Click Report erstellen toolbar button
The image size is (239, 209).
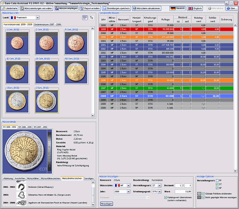[x=90, y=8]
